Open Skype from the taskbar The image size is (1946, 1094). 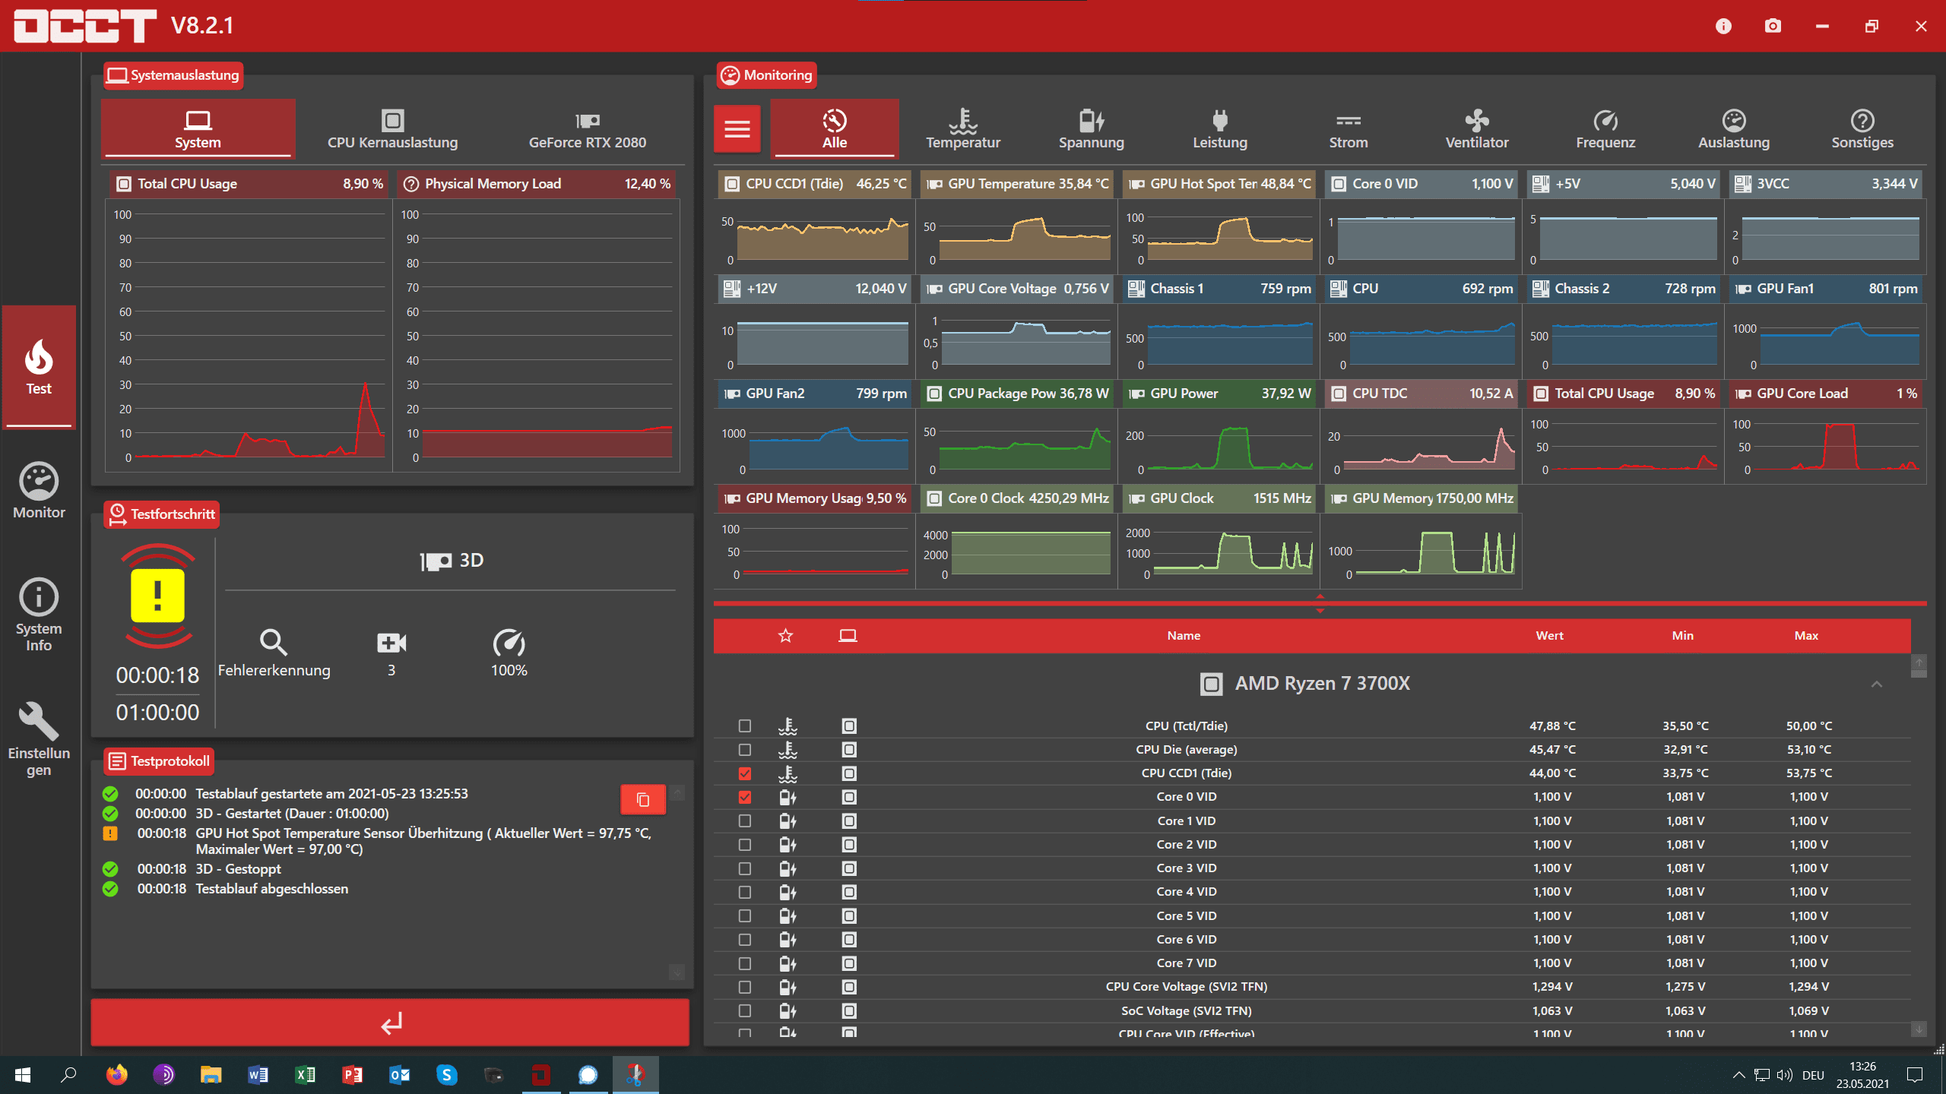446,1074
